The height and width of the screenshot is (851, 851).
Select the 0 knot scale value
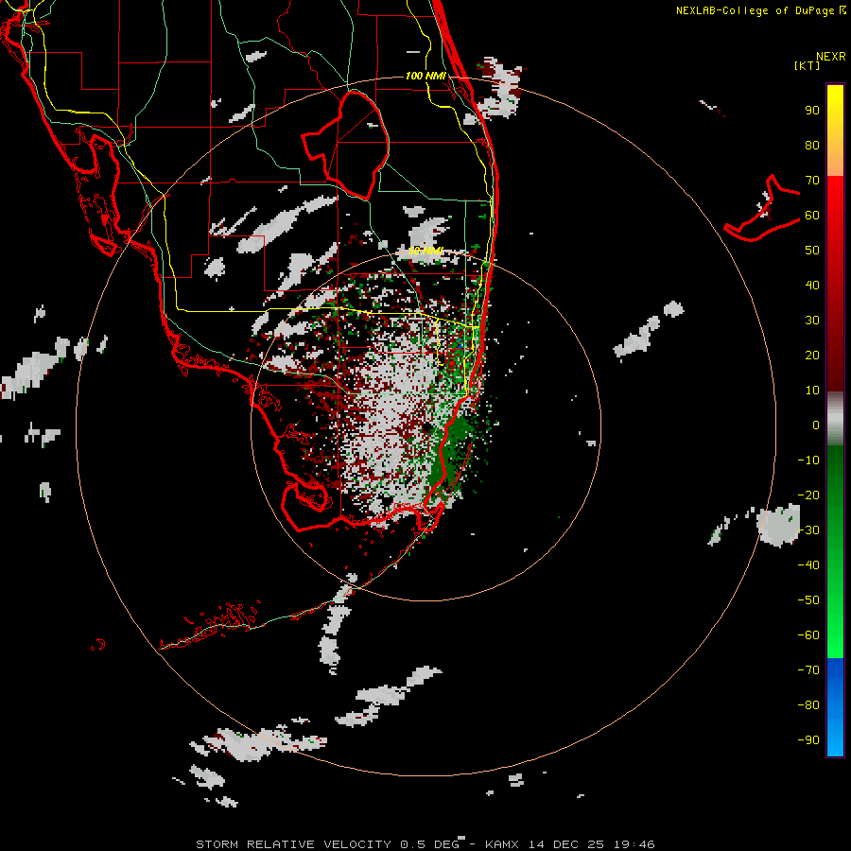coord(816,425)
